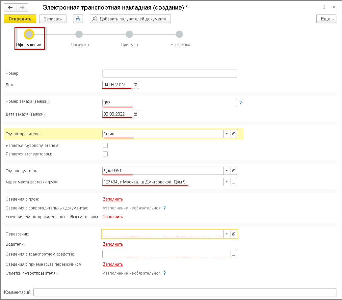The image size is (342, 300).
Task: Open the kebab menu in title bar
Action: click(x=324, y=7)
